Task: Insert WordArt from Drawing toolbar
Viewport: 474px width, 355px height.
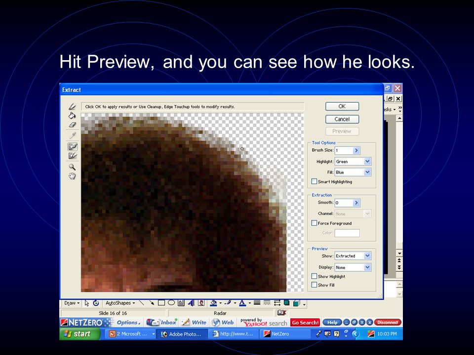Action: point(191,303)
